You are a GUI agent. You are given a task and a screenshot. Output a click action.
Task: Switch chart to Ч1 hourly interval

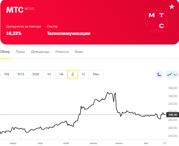49,74
